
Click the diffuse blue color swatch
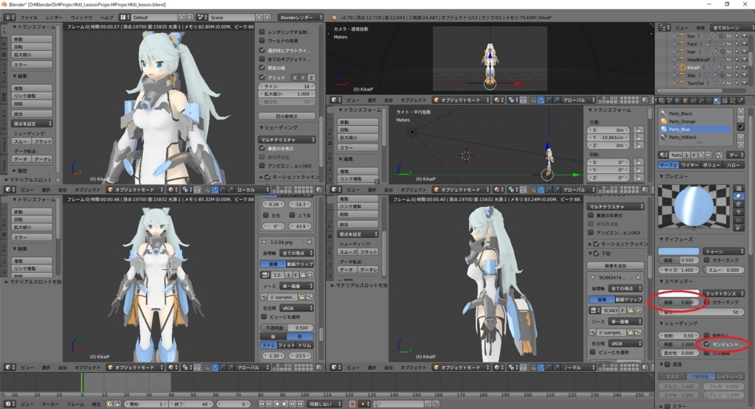[678, 251]
